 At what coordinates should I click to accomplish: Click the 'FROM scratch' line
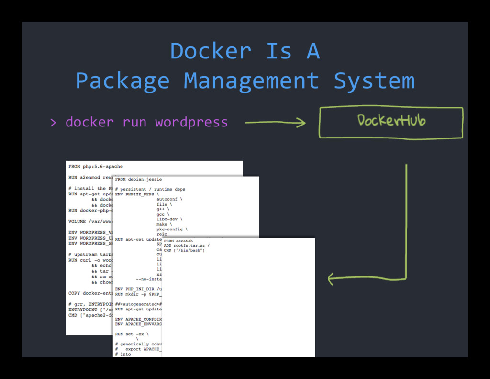coord(178,241)
